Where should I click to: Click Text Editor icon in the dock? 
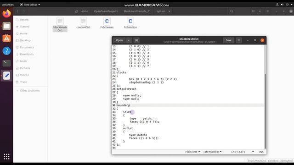[x=6, y=76]
